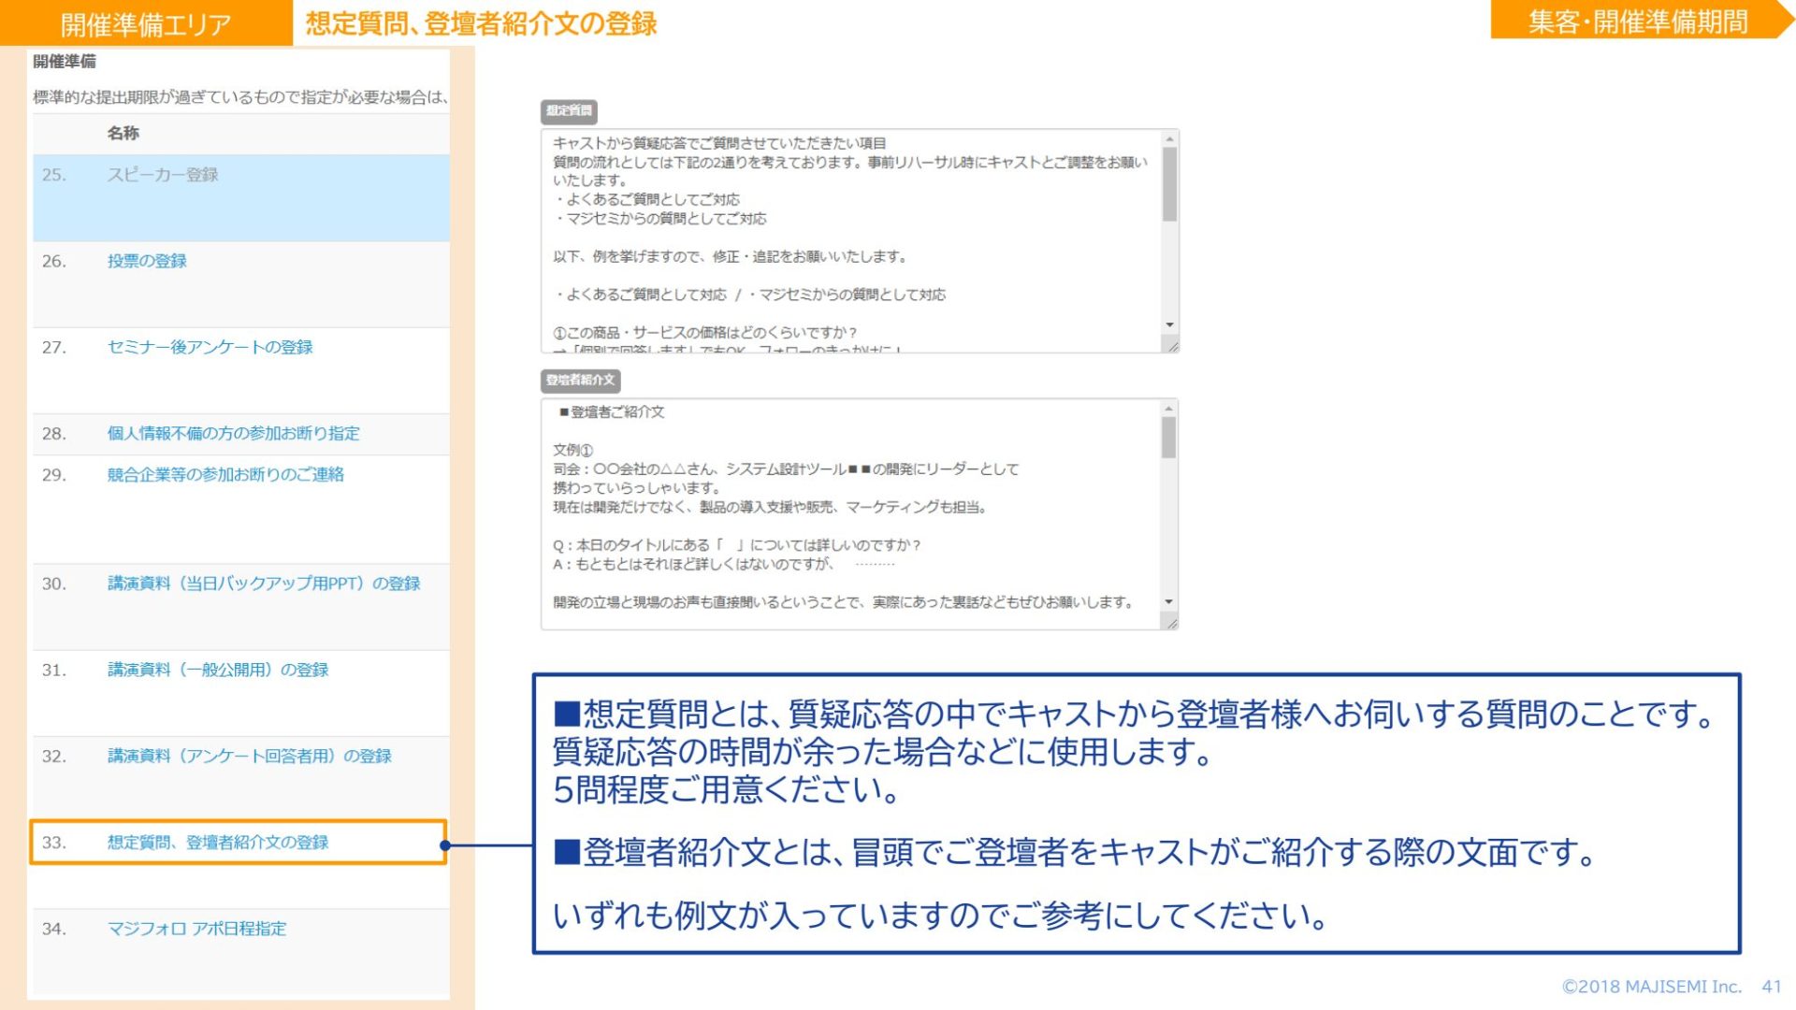This screenshot has width=1796, height=1010.
Task: Open 投票の登録 link
Action: pos(147,261)
